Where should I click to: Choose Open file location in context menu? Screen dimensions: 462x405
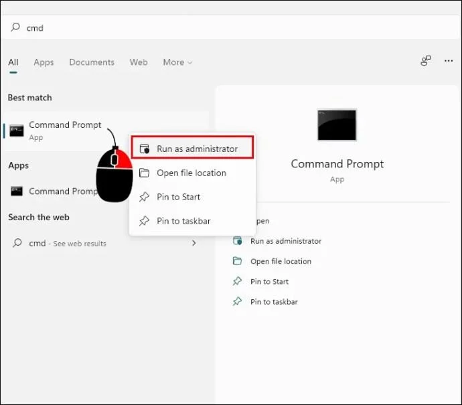[x=192, y=173]
